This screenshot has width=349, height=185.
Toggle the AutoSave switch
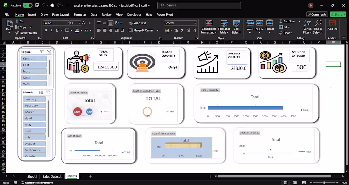27,5
